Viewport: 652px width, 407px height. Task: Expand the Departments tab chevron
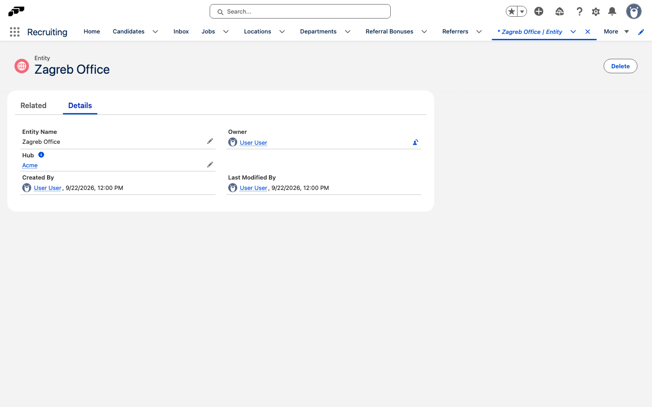(x=348, y=32)
